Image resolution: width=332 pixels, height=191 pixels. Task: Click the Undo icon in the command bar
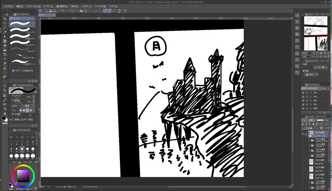63,10
